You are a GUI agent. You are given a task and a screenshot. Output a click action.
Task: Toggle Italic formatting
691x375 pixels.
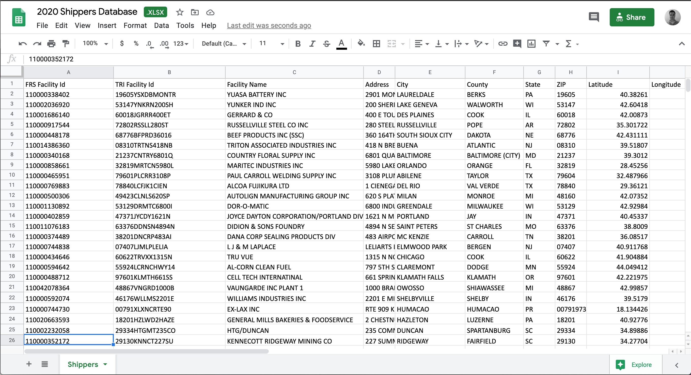[x=312, y=43]
